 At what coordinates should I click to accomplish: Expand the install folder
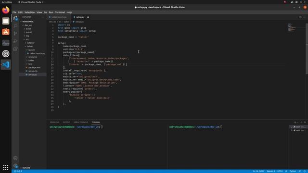[x=29, y=32]
